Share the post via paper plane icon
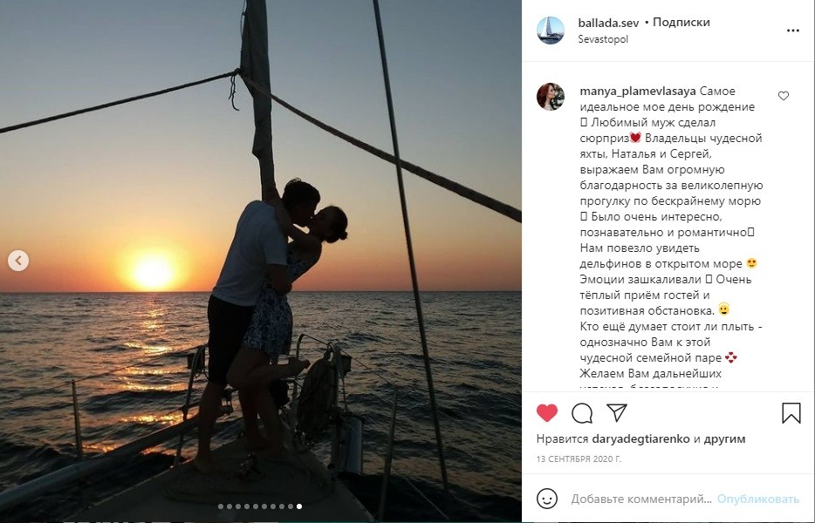The height and width of the screenshot is (523, 815). [617, 412]
